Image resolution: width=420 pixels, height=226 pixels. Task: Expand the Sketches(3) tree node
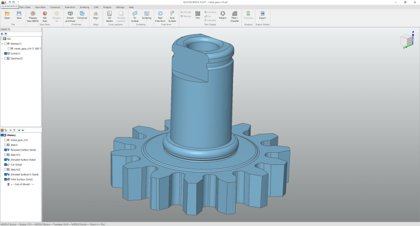[2, 58]
